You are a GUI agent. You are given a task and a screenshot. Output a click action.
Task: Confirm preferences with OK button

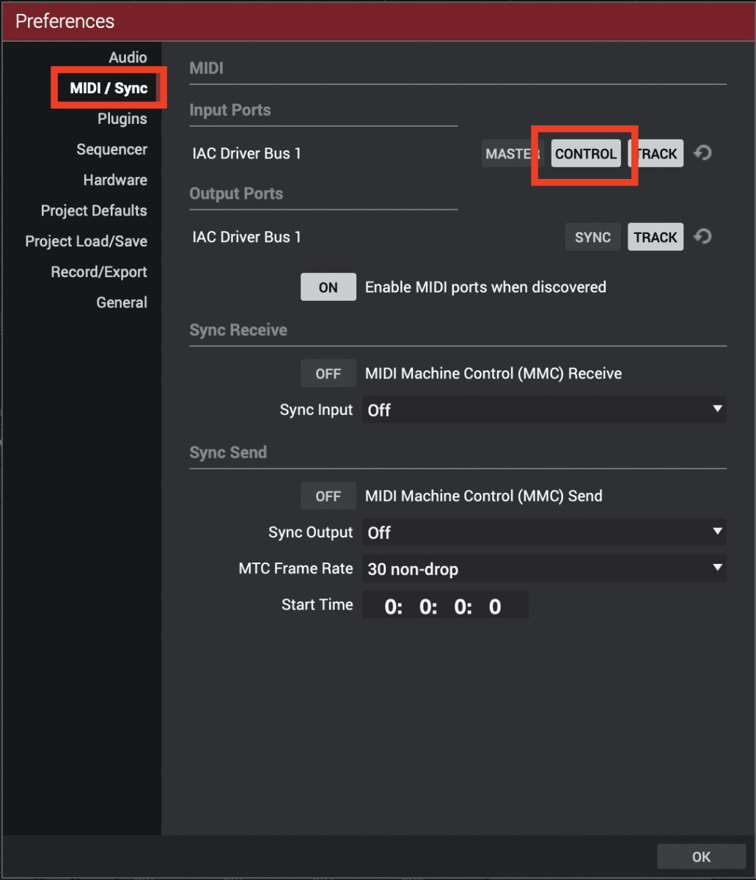(x=701, y=857)
